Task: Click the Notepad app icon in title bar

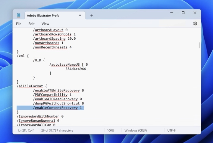Action: (19, 15)
